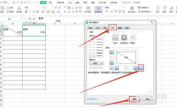Toggle the top border button in the dialog
177x108 pixels.
click(x=112, y=52)
